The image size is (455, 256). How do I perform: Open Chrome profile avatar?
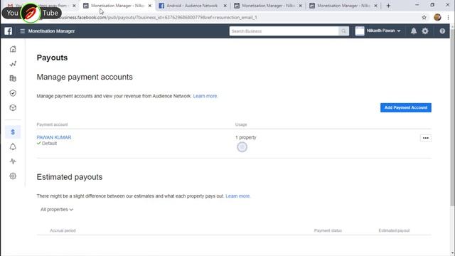pyautogui.click(x=437, y=17)
